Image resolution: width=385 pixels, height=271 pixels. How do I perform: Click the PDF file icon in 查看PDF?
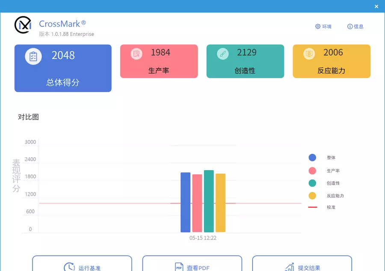point(179,267)
